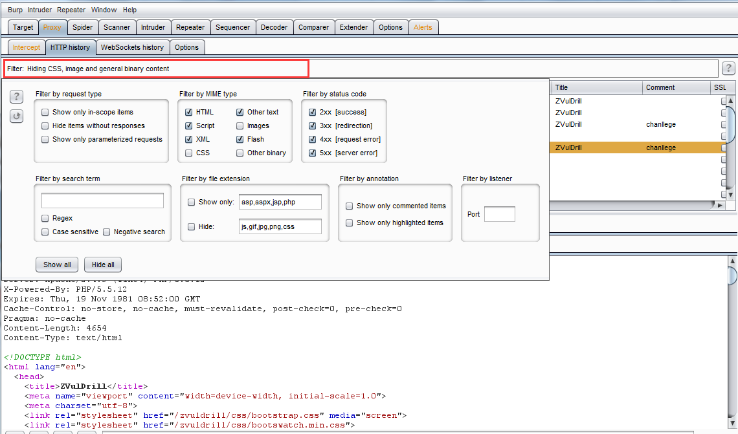
Task: Open the main Options tab
Action: pyautogui.click(x=390, y=27)
